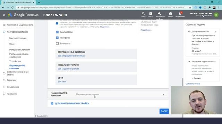Expand ДОПОЛНИТЕЛЬНЫЕ НАСТРОЙКИ section
222x124 pixels.
pos(72,103)
